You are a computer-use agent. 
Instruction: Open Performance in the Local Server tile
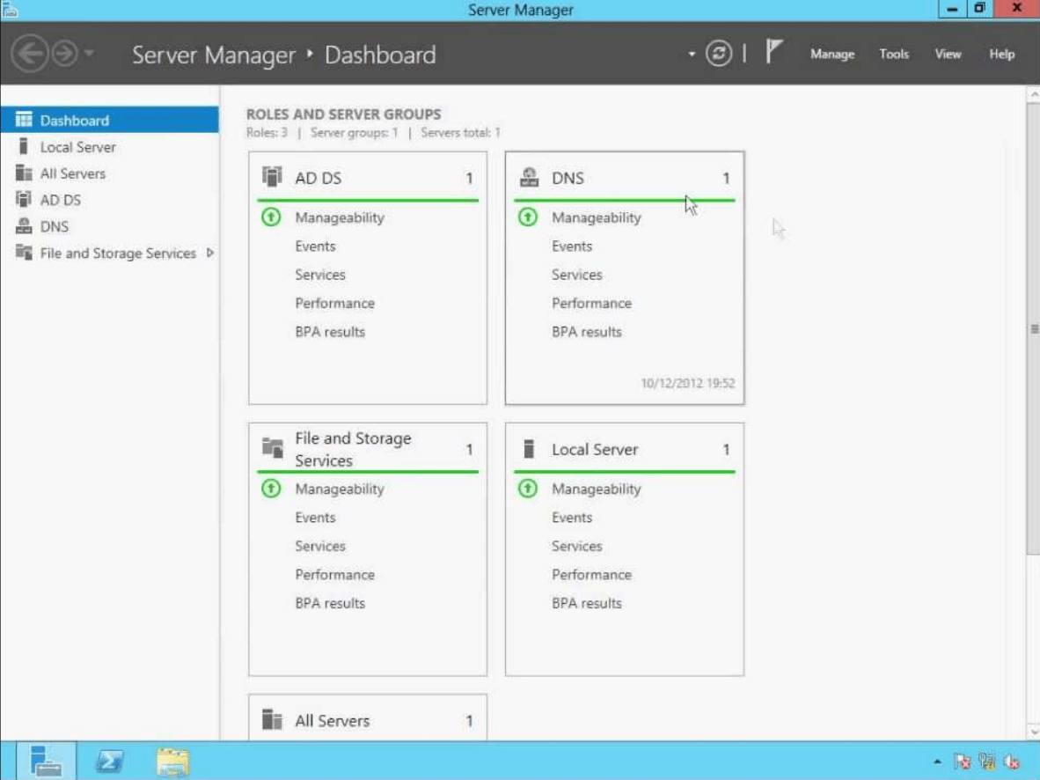tap(591, 575)
